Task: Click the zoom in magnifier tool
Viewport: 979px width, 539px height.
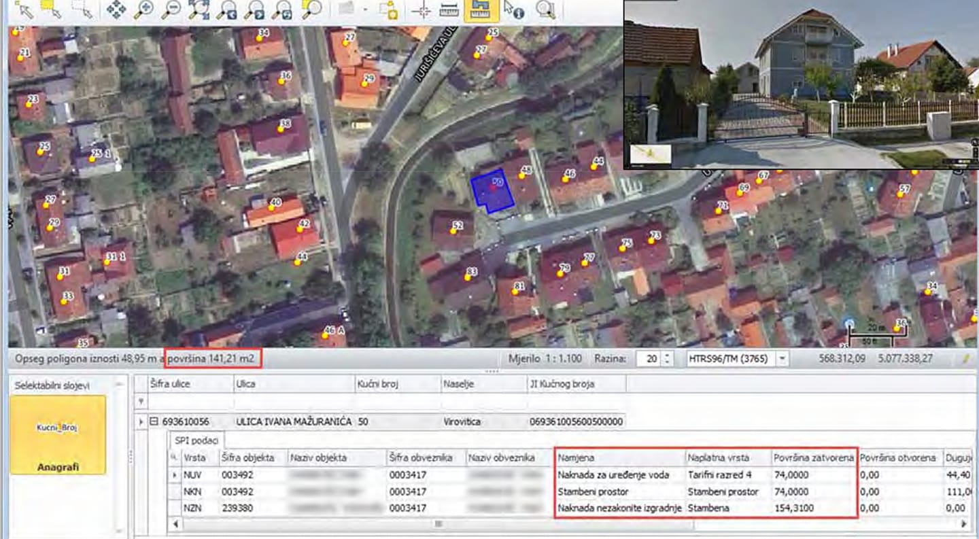Action: (x=143, y=9)
